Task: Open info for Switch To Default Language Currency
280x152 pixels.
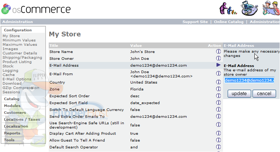Action: (218, 109)
